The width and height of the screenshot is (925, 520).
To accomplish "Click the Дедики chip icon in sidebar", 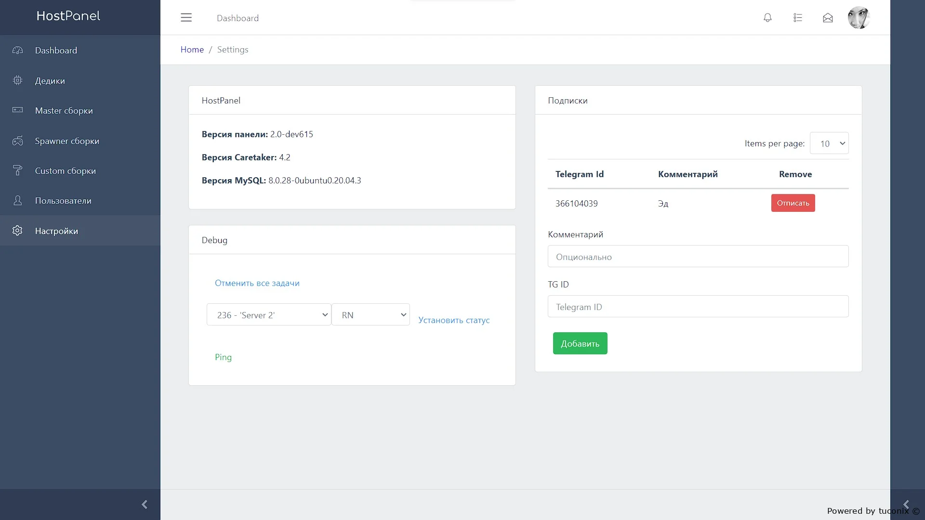I will pyautogui.click(x=17, y=80).
